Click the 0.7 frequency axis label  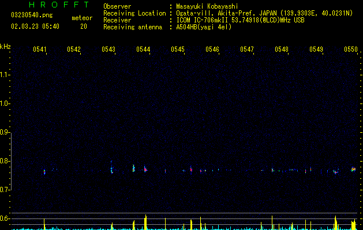coord(5,190)
